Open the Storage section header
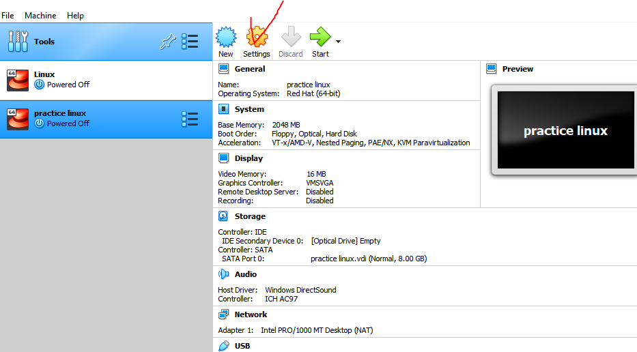This screenshot has width=637, height=352. point(251,216)
